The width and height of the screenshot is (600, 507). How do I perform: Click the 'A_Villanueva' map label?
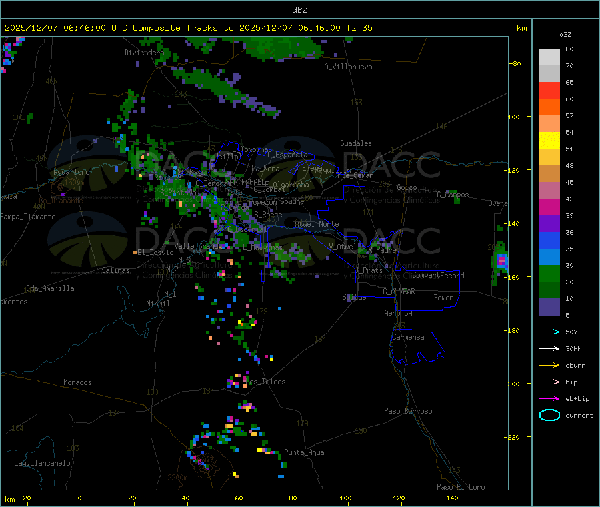point(348,67)
